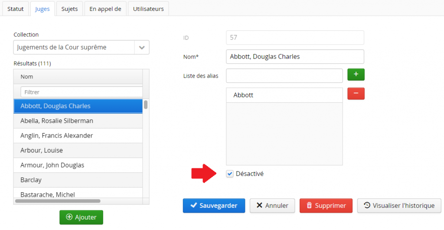Delete the judge with Supprimer

[x=326, y=206]
